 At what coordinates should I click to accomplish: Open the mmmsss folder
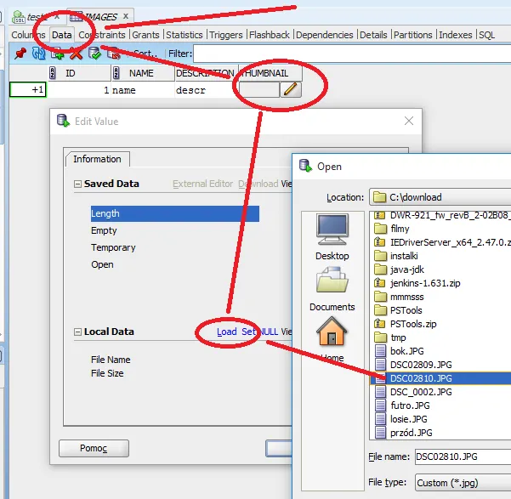406,297
